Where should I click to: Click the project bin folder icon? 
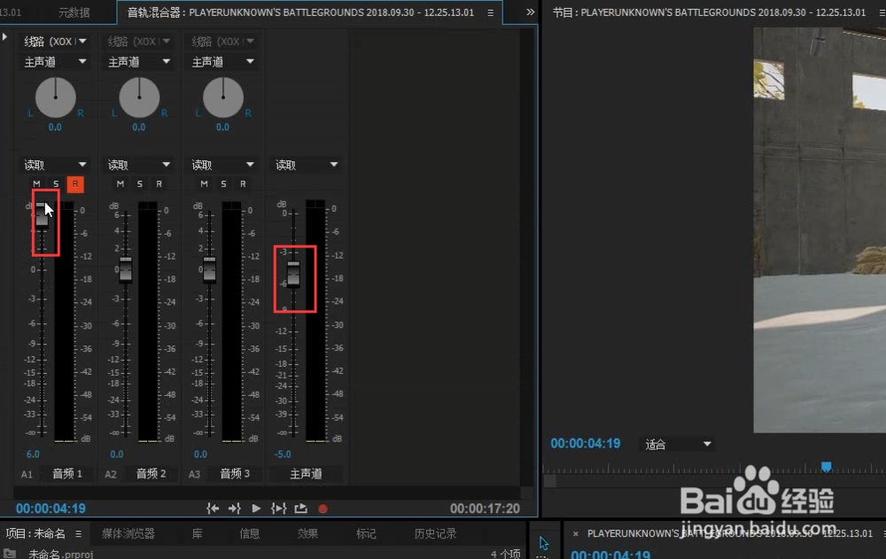10,554
